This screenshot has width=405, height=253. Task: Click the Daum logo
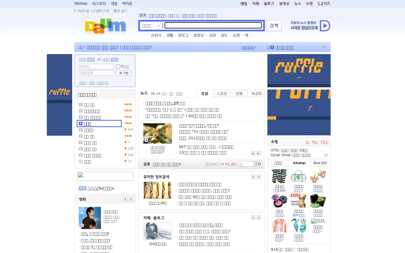pyautogui.click(x=105, y=26)
